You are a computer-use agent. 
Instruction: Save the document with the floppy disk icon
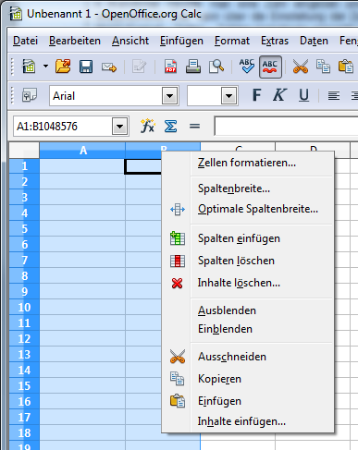click(86, 67)
